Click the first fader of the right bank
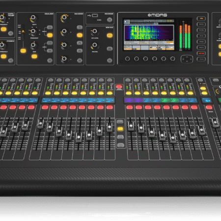Screen dimensions: 221x221 pyautogui.click(x=131, y=126)
